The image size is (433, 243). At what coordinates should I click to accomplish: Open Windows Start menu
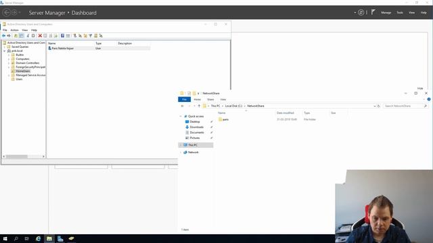pos(5,238)
